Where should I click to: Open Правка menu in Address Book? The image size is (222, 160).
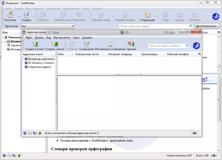pos(39,38)
